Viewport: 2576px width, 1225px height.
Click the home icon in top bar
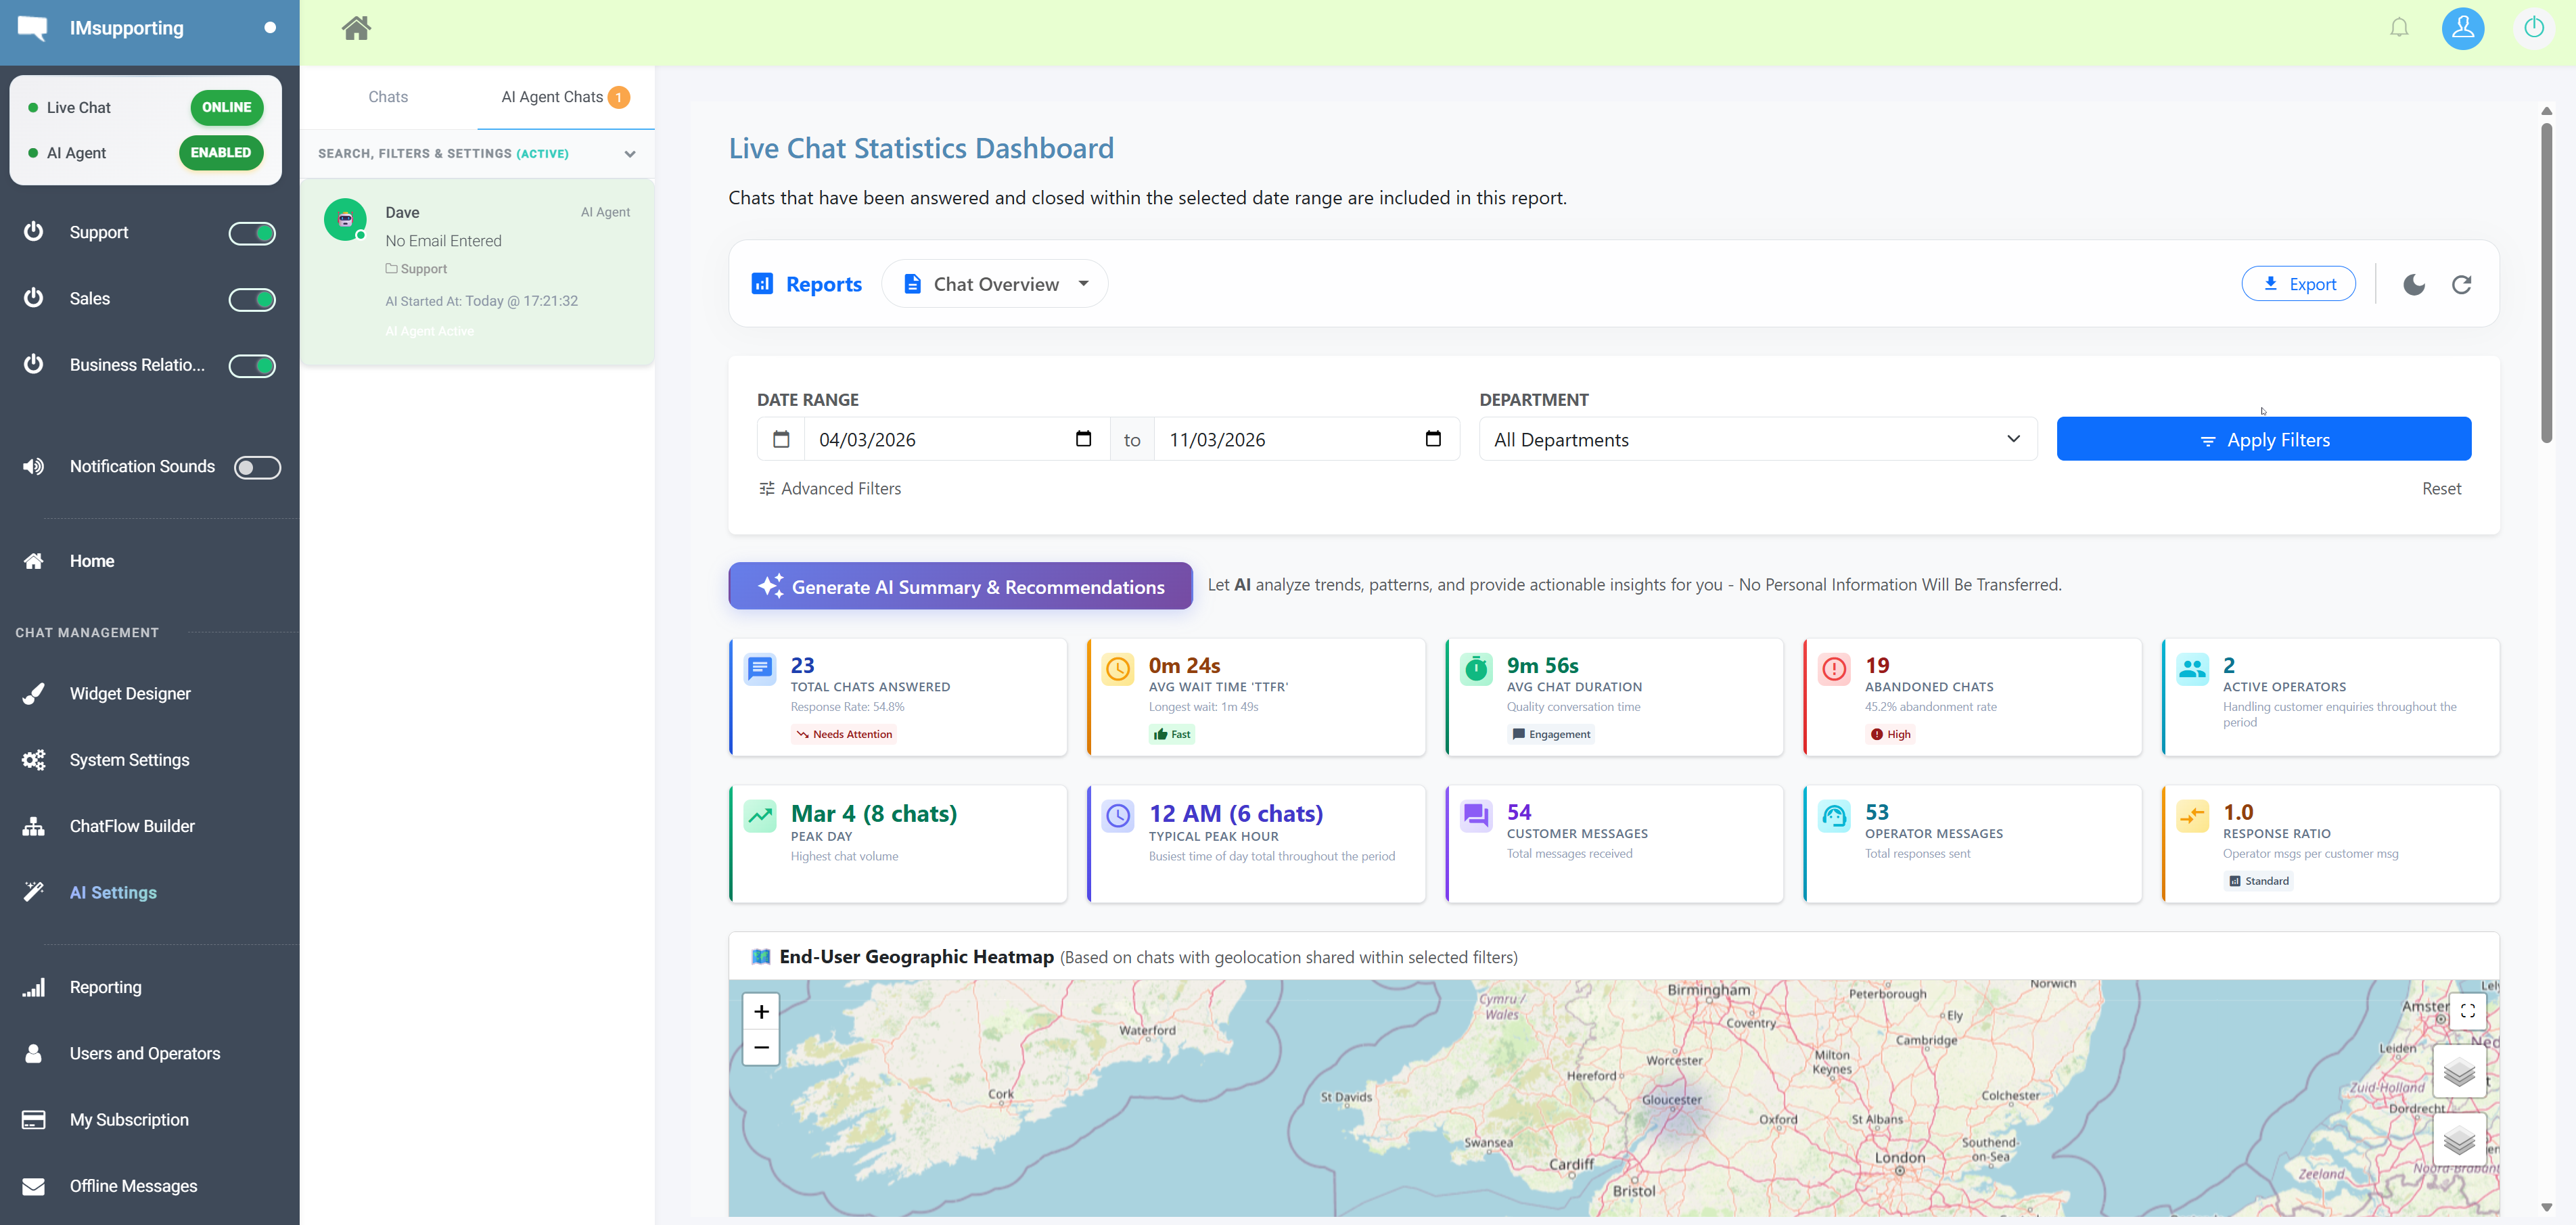(356, 28)
